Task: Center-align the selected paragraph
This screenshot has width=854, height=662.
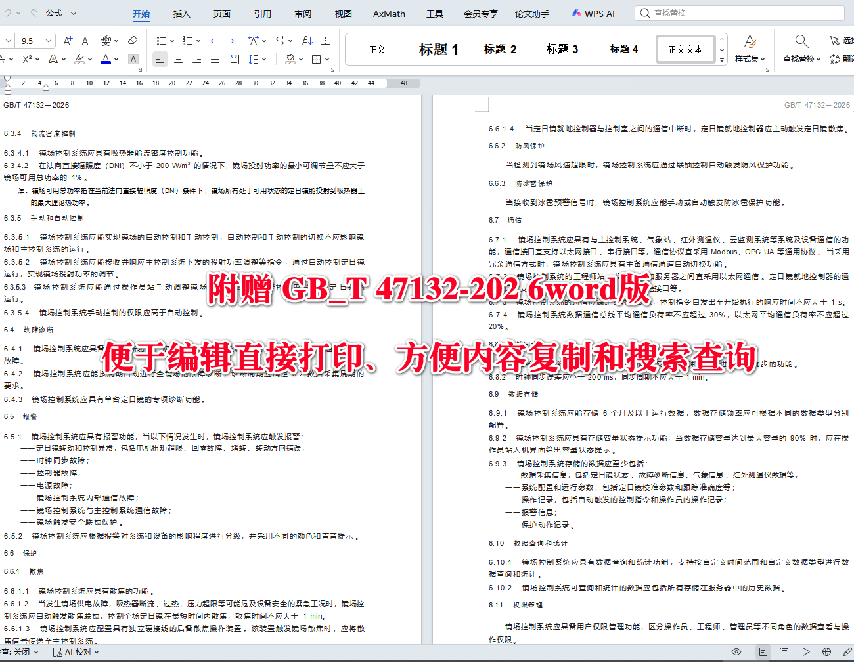Action: point(179,60)
